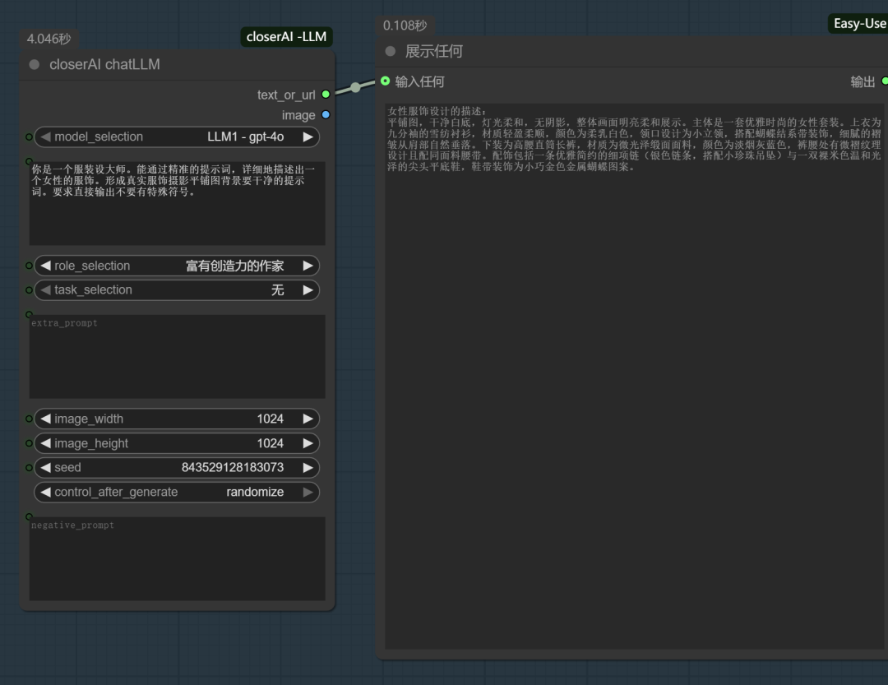Image resolution: width=888 pixels, height=685 pixels.
Task: Click the link midpoint dot between nodes
Action: tap(355, 87)
